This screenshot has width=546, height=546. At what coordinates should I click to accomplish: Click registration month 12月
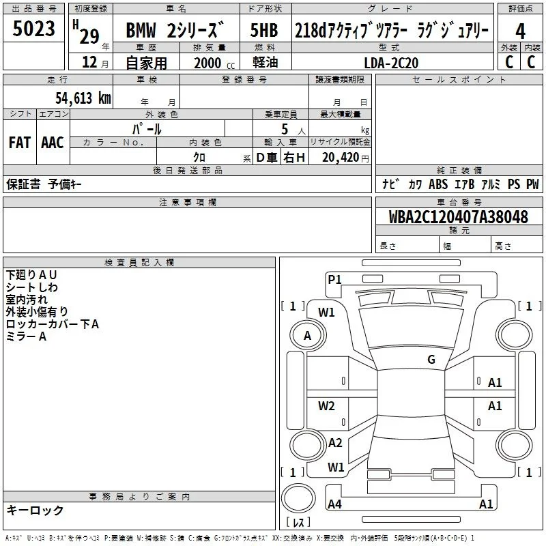tap(95, 62)
